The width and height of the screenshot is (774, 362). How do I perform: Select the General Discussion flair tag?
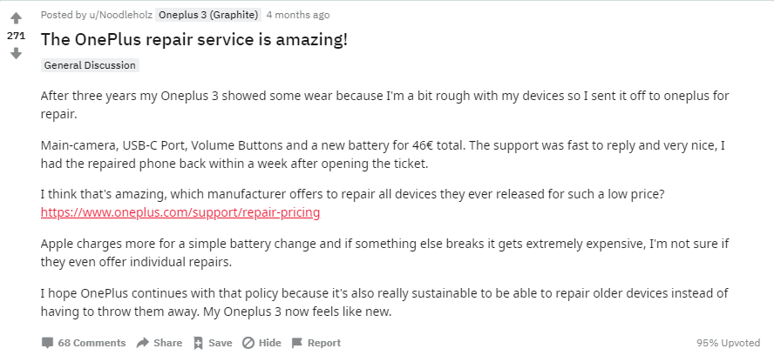coord(90,65)
